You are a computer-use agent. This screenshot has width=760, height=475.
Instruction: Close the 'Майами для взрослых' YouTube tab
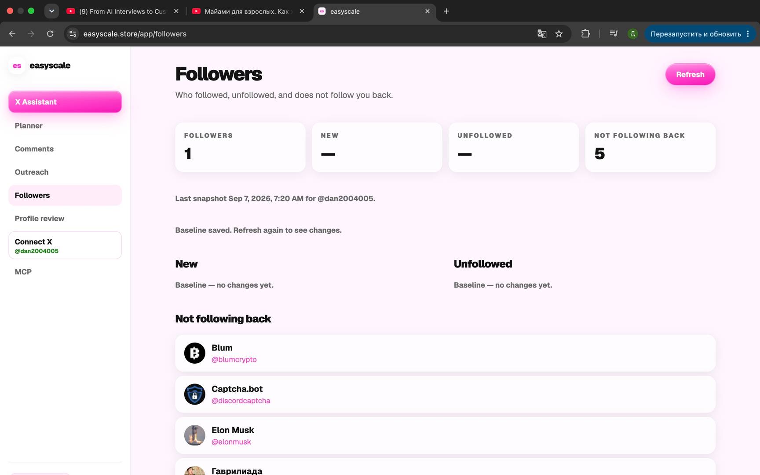pos(302,11)
